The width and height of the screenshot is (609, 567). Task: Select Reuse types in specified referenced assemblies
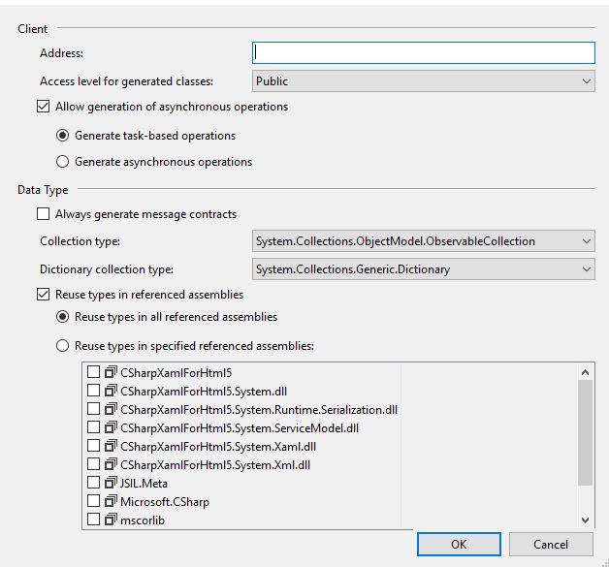[62, 345]
